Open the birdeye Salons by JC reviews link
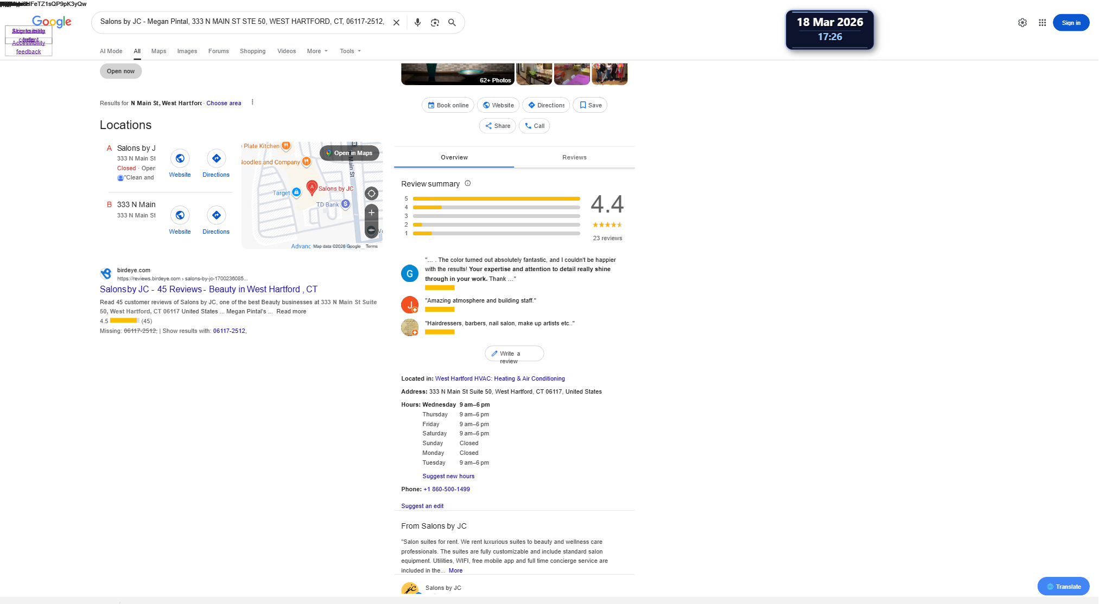 tap(208, 290)
